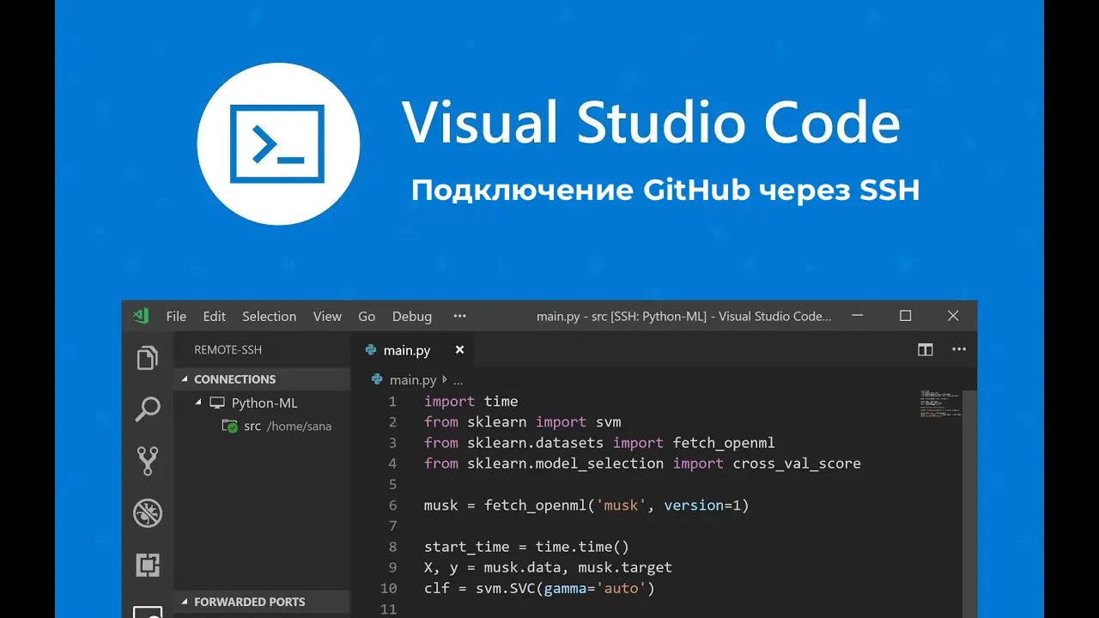Click main.py in the breadcrumb
The image size is (1099, 618).
pos(412,379)
